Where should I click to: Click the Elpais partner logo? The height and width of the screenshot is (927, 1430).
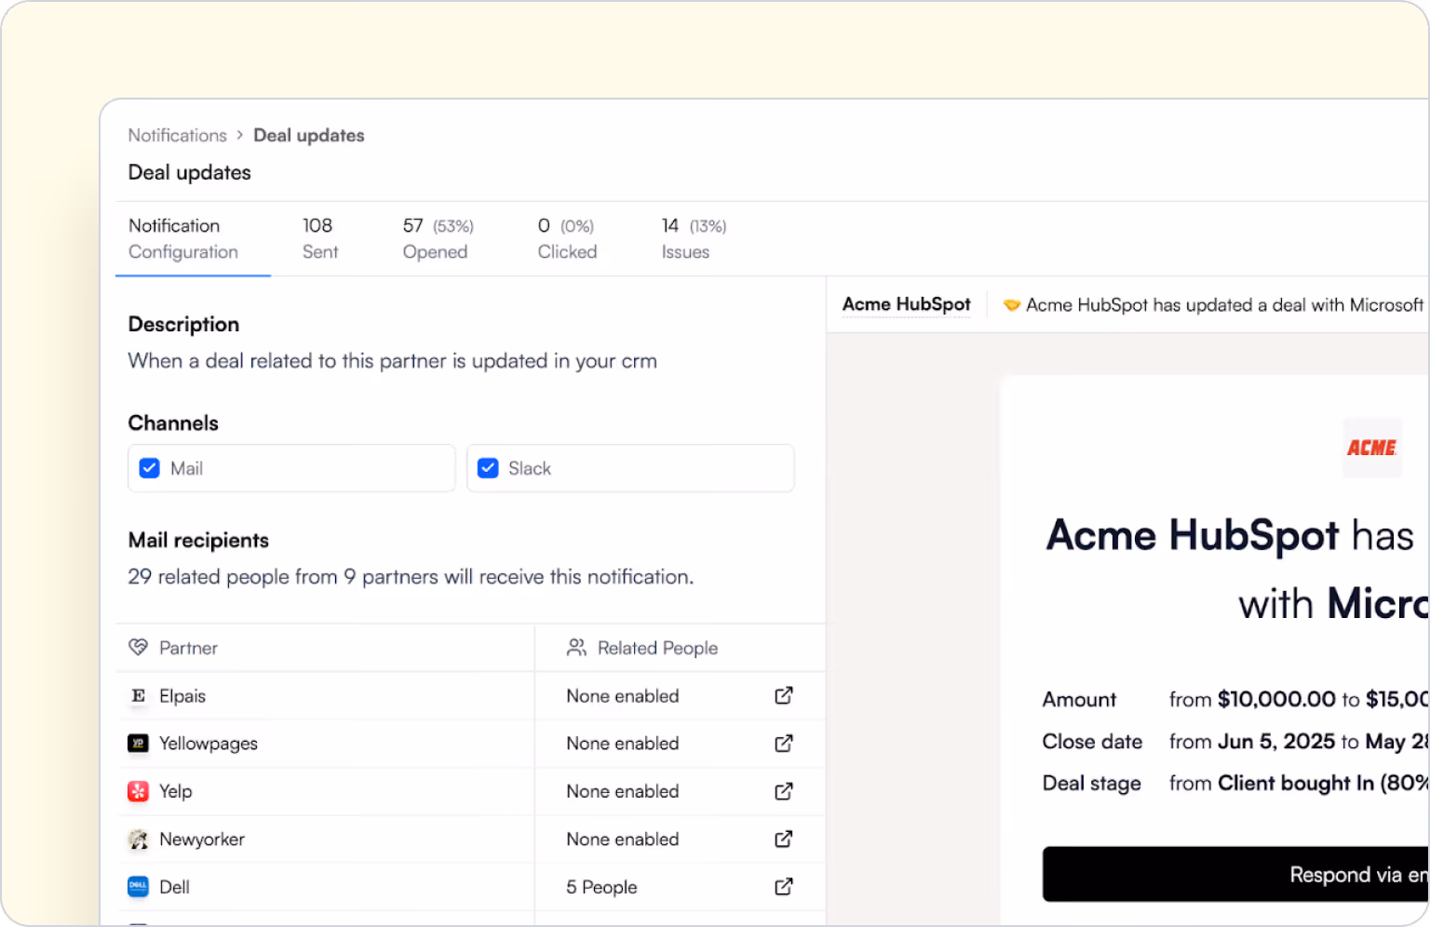[138, 695]
